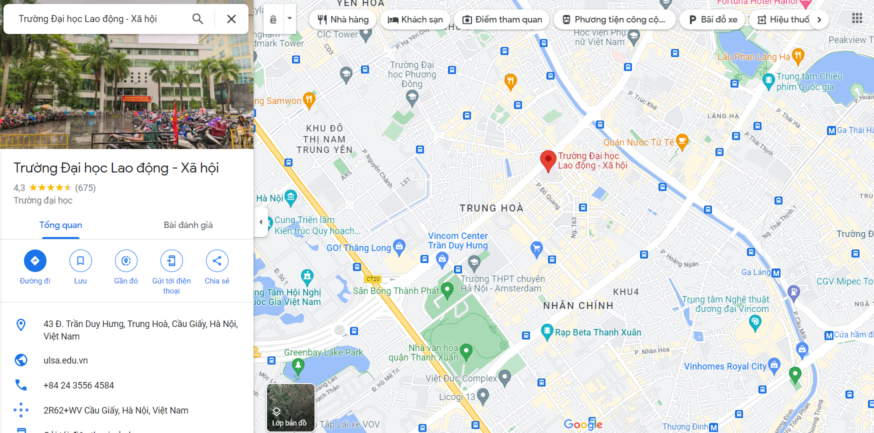Click the Gần đó nearby icon
This screenshot has width=874, height=433.
pos(126,260)
